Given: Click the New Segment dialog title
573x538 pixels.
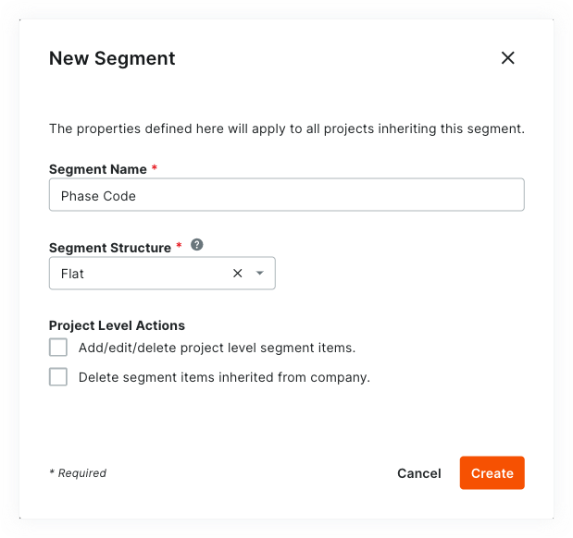Looking at the screenshot, I should click(112, 58).
